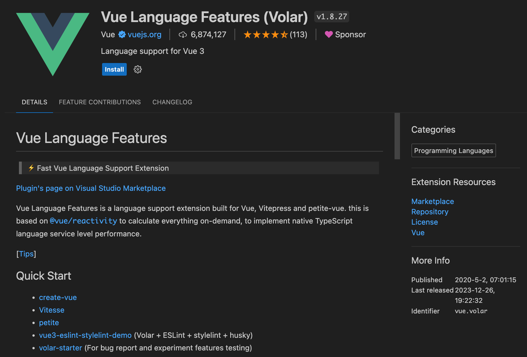Follow the @vue/reactivity link
Screen dimensions: 527x357
tap(83, 221)
